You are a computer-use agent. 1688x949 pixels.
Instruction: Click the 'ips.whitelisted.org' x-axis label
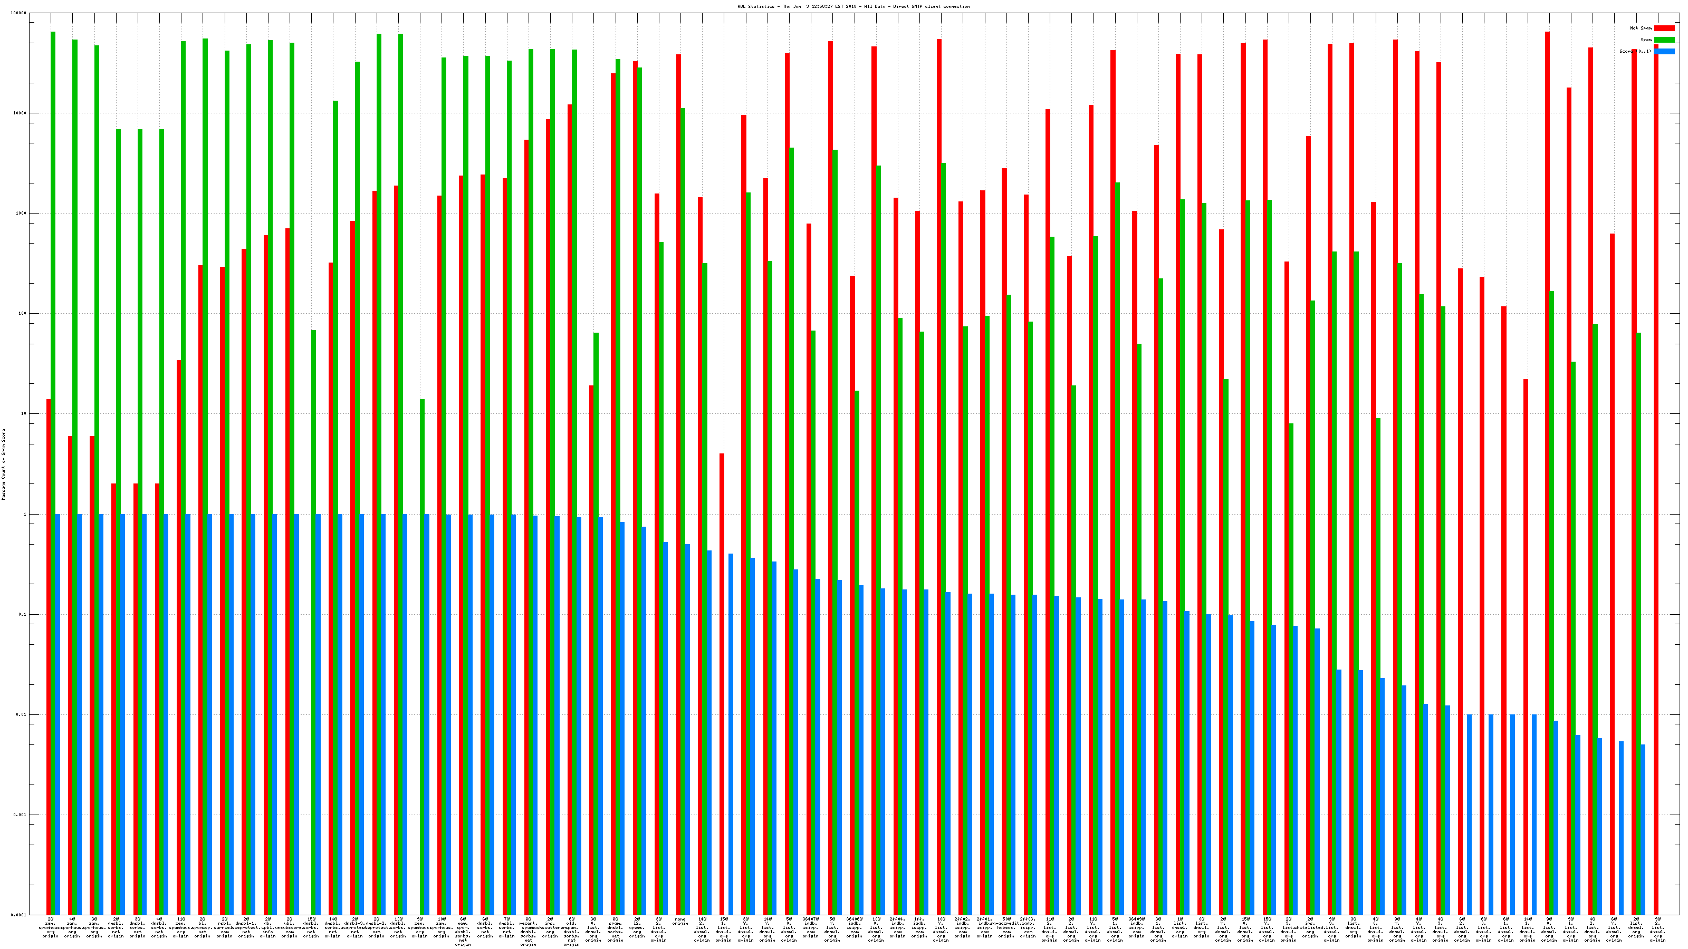[x=1310, y=928]
